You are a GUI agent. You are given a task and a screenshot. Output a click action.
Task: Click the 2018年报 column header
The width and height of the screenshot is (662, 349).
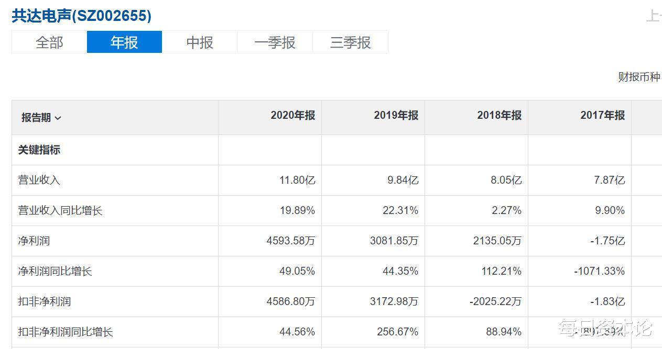(x=499, y=116)
